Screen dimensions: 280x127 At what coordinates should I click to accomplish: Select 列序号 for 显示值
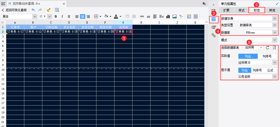[x=257, y=70]
